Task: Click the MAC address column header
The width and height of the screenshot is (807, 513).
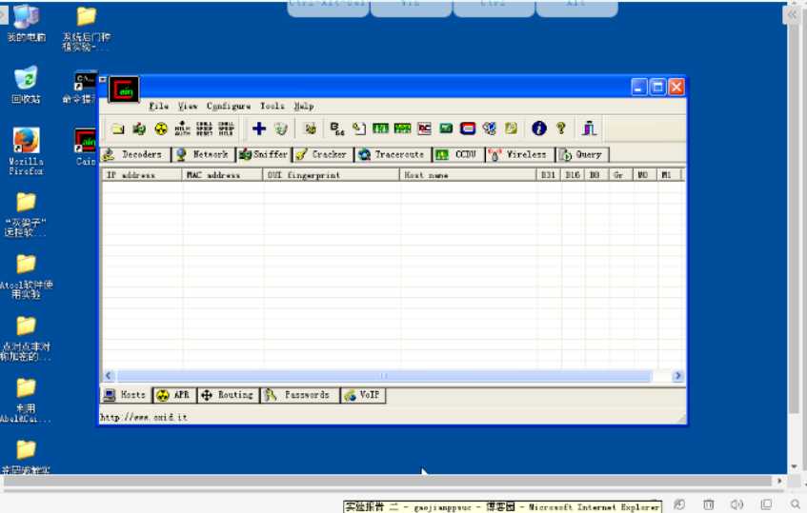Action: (x=222, y=175)
